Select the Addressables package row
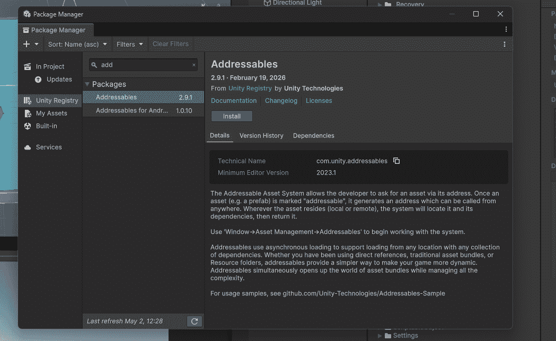556x341 pixels. tap(143, 97)
